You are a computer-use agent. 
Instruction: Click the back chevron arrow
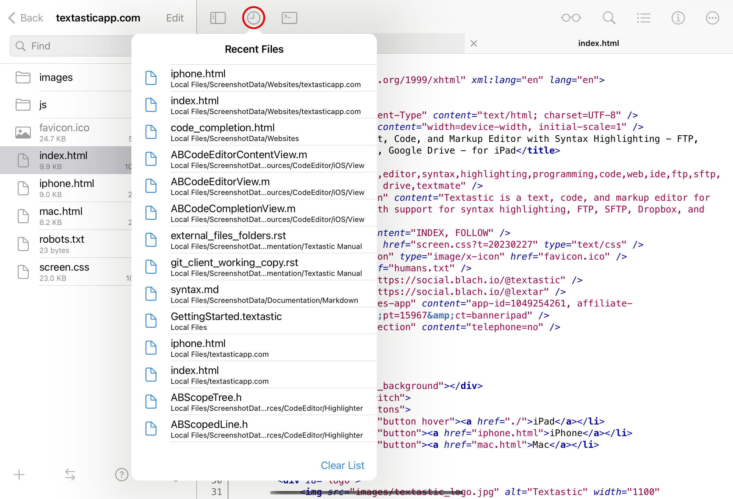click(12, 18)
